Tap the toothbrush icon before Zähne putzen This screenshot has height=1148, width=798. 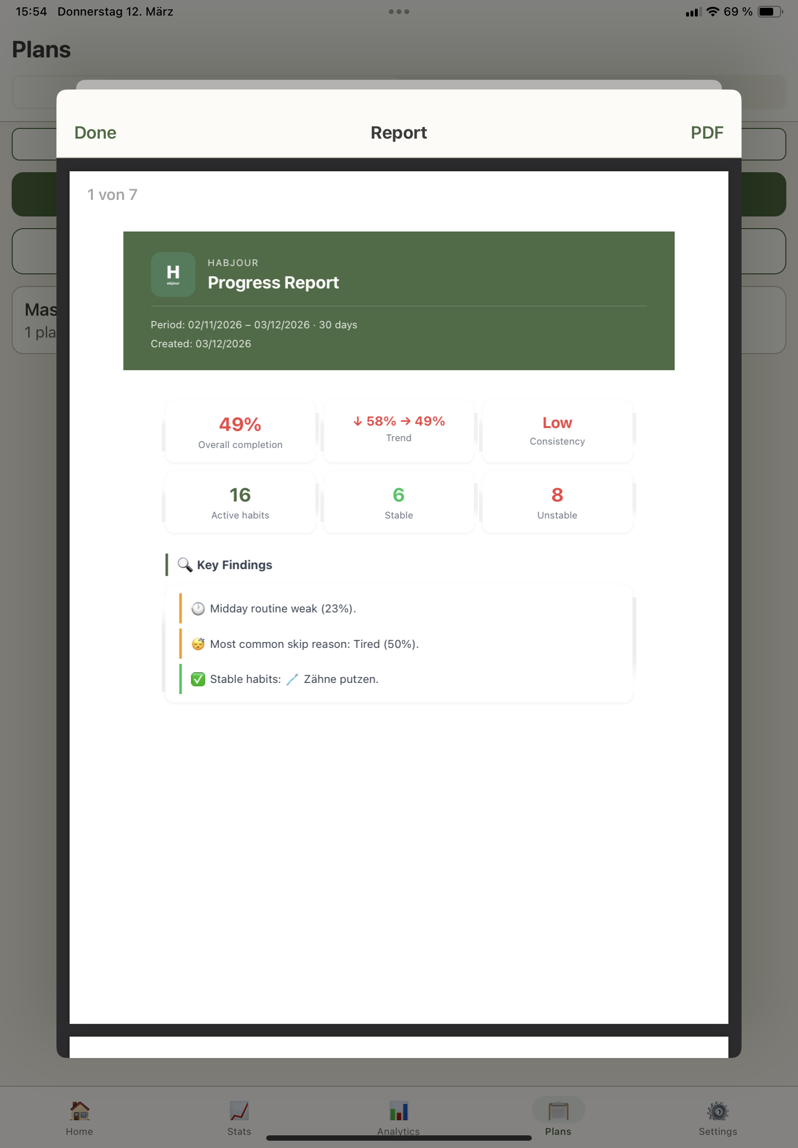(292, 679)
